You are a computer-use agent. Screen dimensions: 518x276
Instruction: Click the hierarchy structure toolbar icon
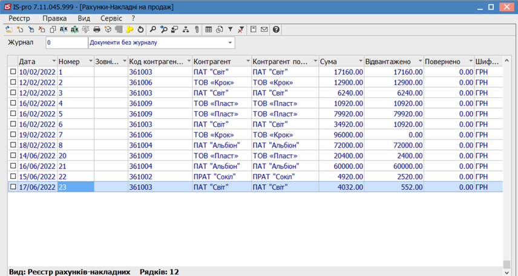(186, 30)
